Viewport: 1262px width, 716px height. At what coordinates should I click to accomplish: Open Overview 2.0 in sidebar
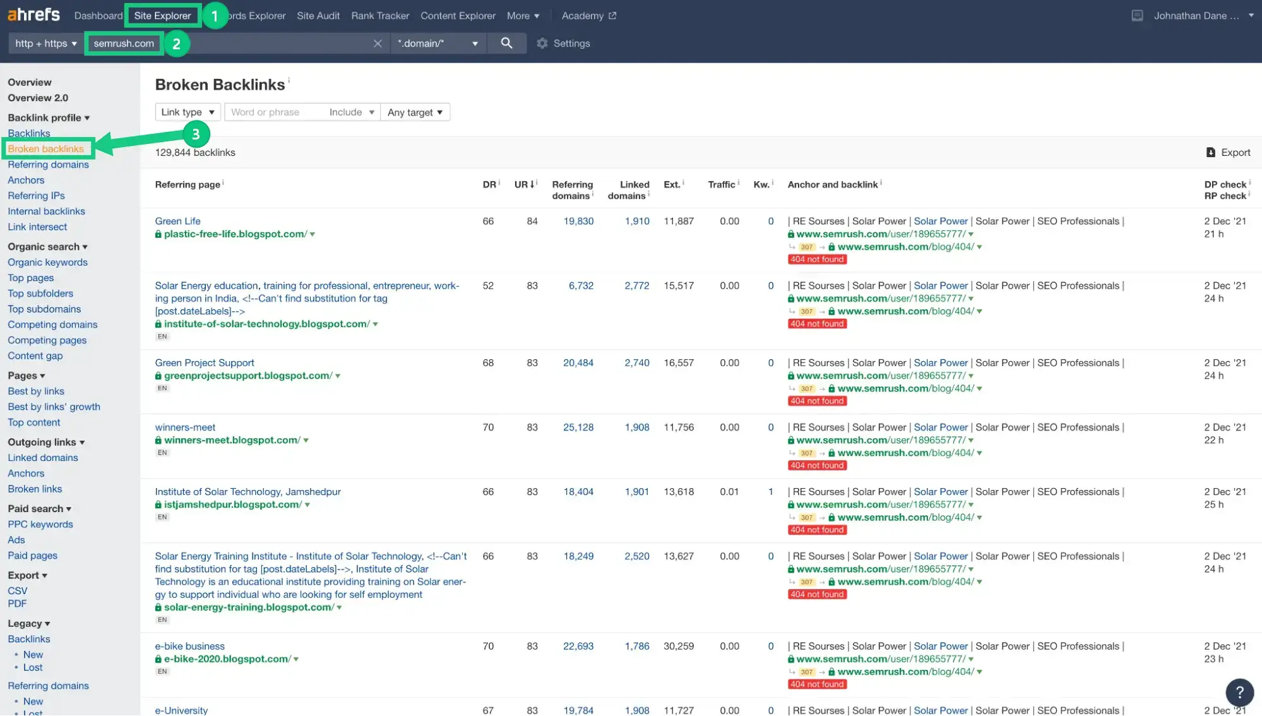coord(38,98)
